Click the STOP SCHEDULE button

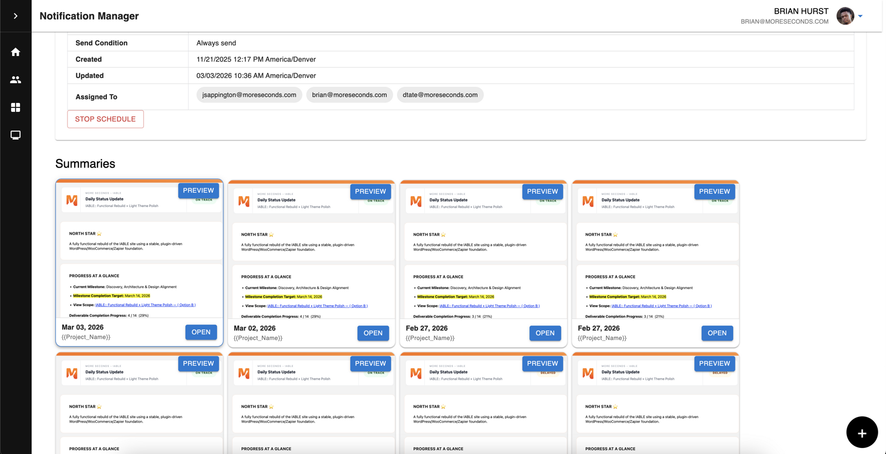105,119
